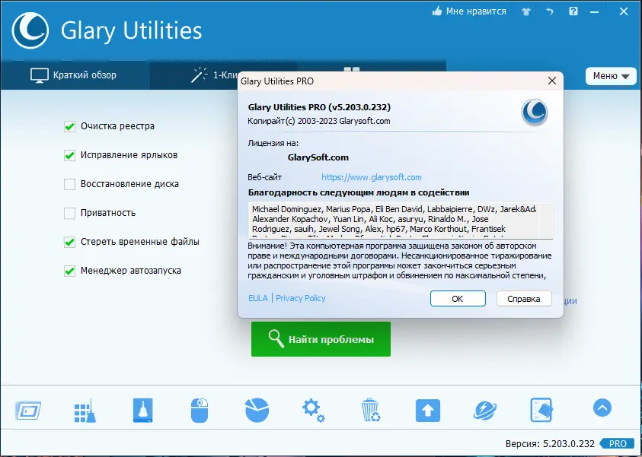
Task: Launch Registry Cleaner grid-and-broom icon
Action: pos(85,411)
